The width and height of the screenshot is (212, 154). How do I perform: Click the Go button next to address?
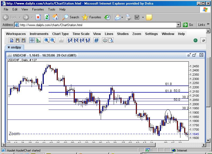(x=188, y=25)
